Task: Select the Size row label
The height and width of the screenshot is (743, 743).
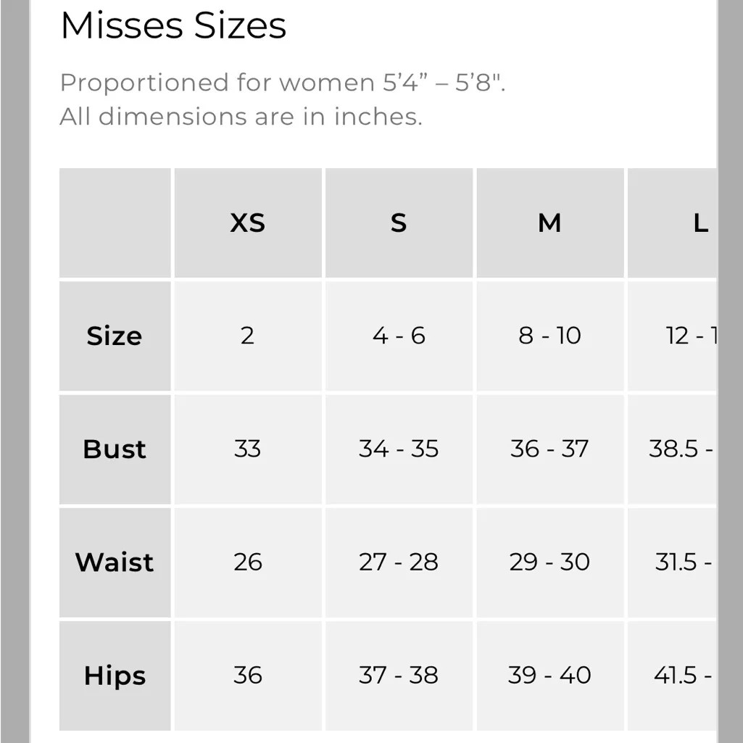Action: (115, 336)
